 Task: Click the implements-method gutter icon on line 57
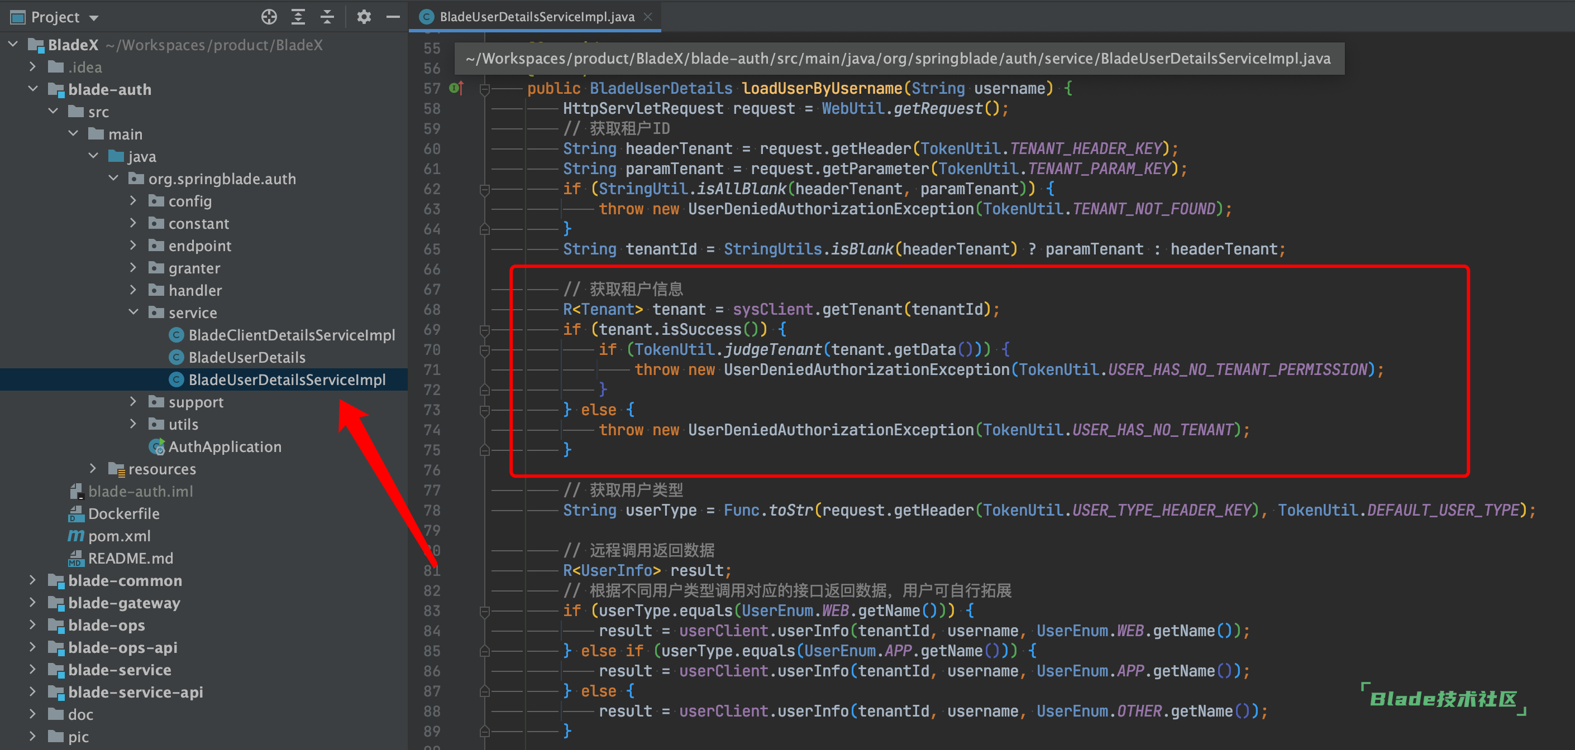(456, 88)
